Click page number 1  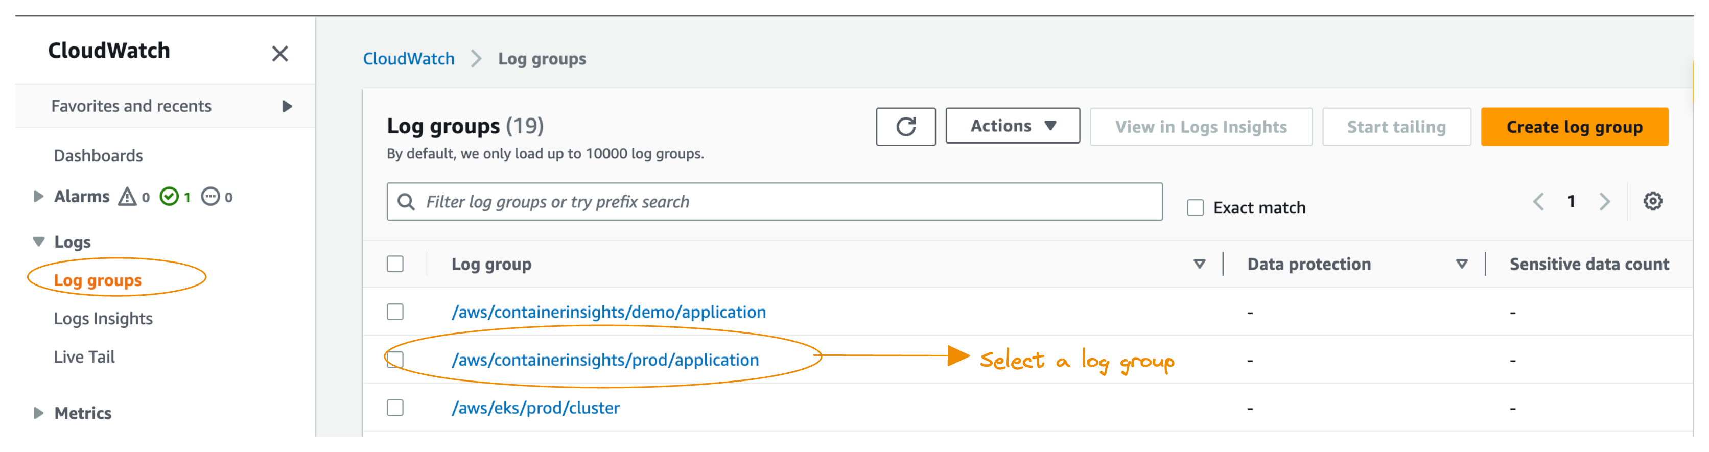(1571, 201)
